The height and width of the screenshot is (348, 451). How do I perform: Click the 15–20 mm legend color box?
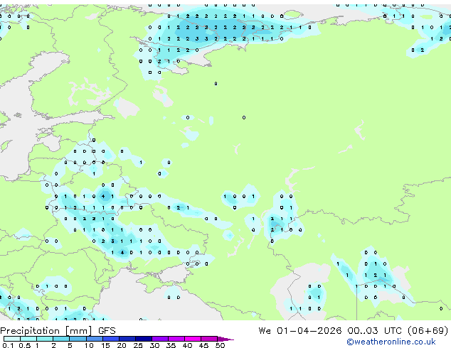(x=111, y=339)
